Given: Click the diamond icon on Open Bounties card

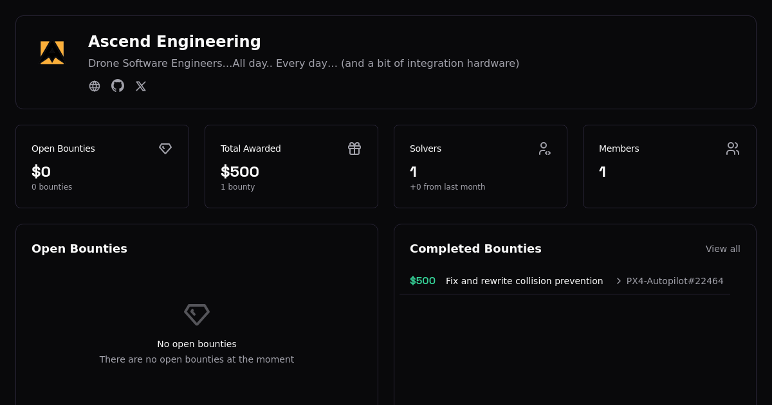Looking at the screenshot, I should coord(165,148).
